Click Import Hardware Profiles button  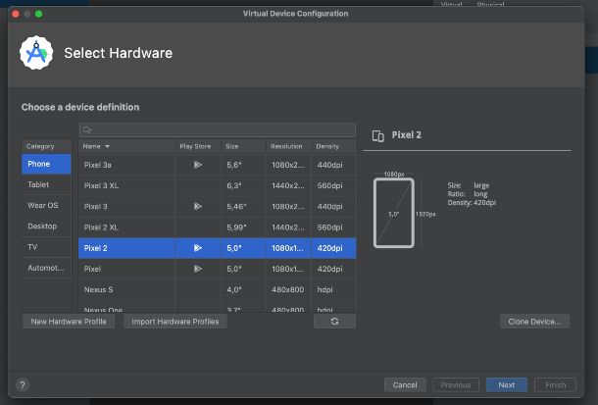click(175, 322)
